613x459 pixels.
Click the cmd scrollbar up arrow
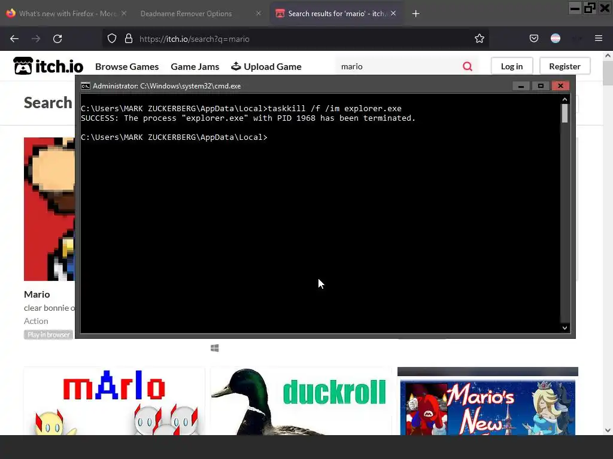point(565,100)
